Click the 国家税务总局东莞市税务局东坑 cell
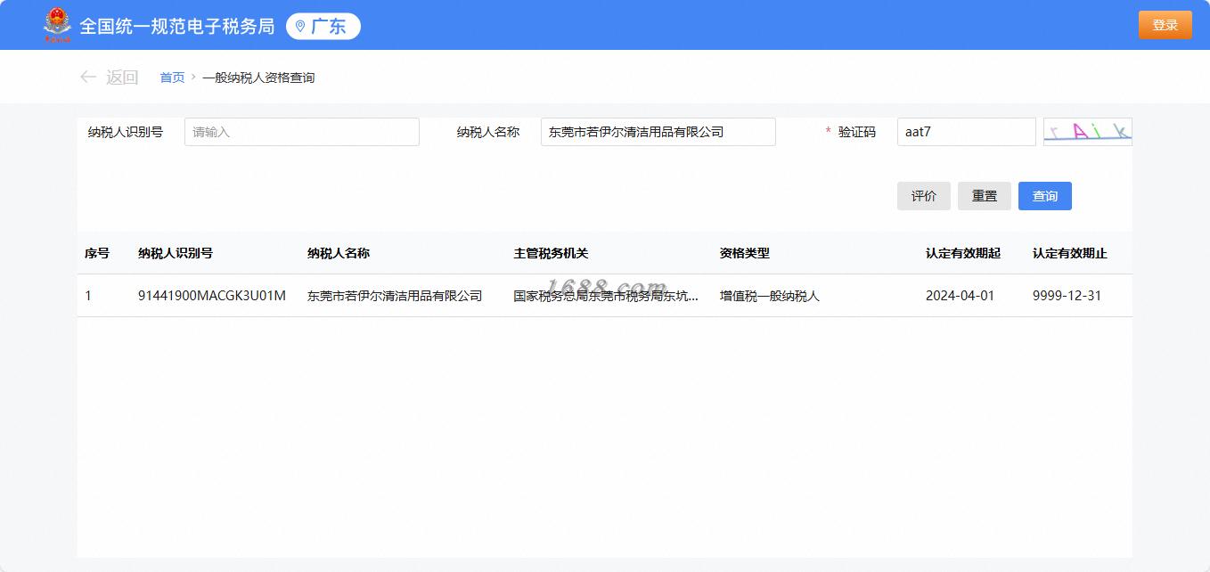Screen dimensions: 1210x572 click(x=606, y=296)
